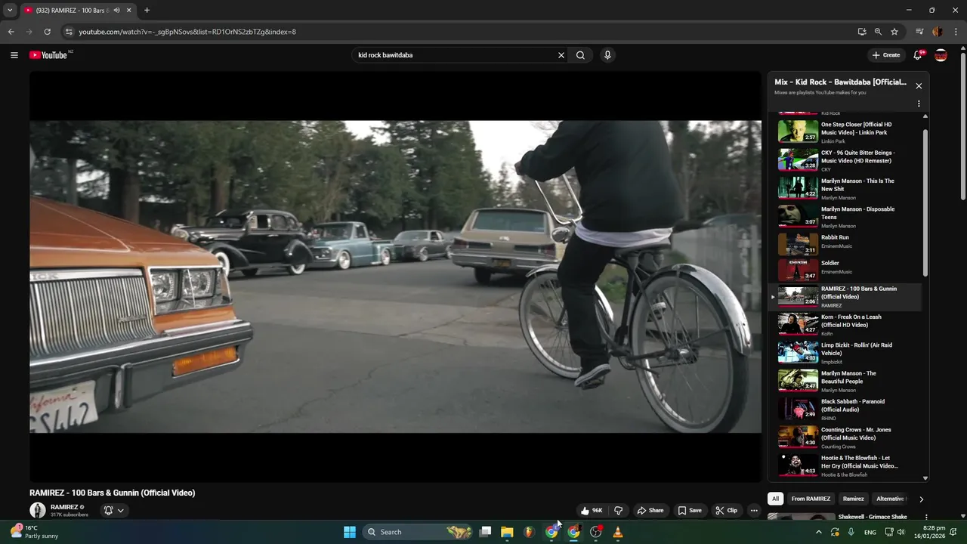Viewport: 967px width, 544px height.
Task: Click install app icon in address bar
Action: coord(862,32)
